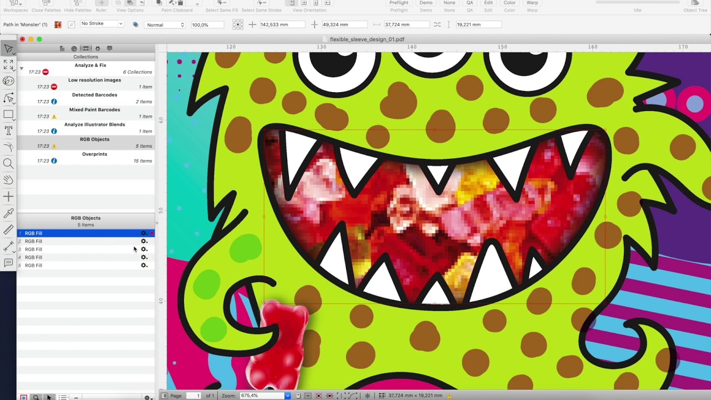Toggle the list view icon at panel bottom

click(x=63, y=397)
